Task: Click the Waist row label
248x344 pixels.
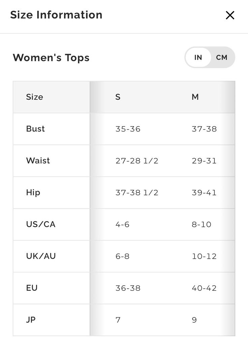Action: click(x=38, y=161)
